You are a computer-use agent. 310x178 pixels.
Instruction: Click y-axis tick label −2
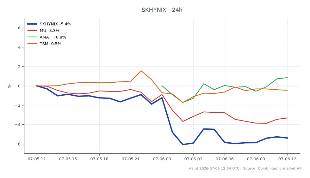click(18, 105)
